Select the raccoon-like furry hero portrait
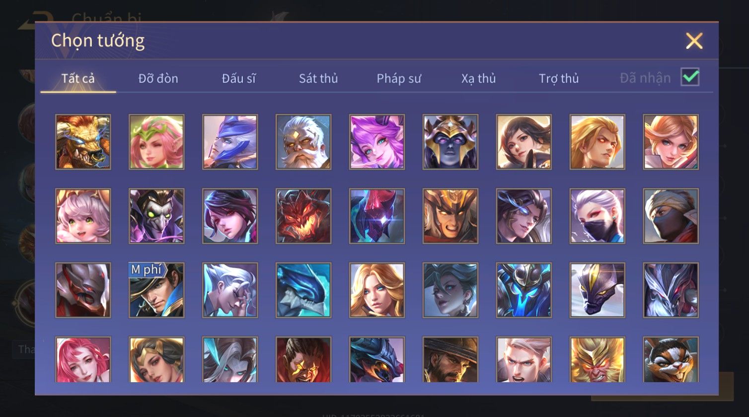 pos(671,360)
